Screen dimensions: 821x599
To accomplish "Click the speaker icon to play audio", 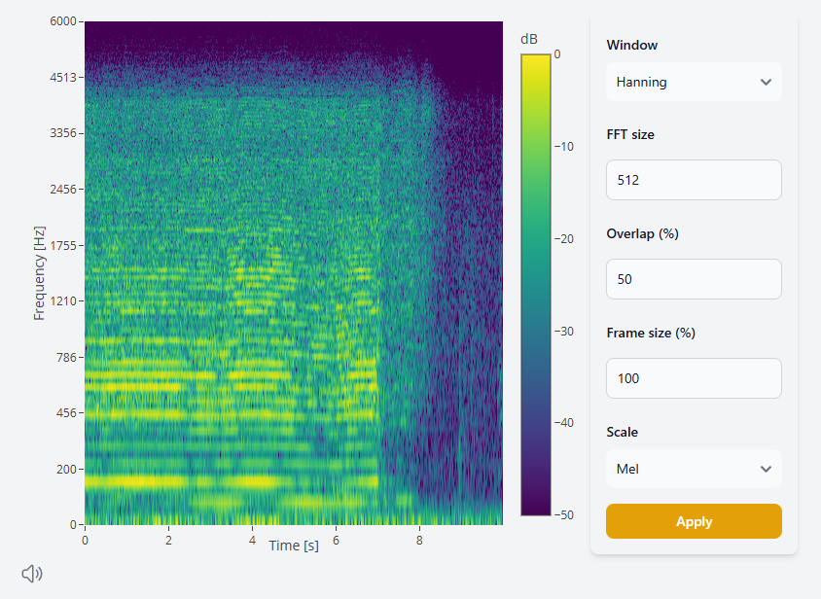I will click(30, 574).
